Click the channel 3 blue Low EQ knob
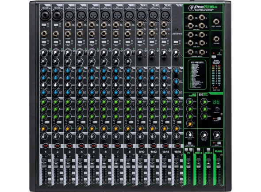261x192 pixels. [68, 92]
